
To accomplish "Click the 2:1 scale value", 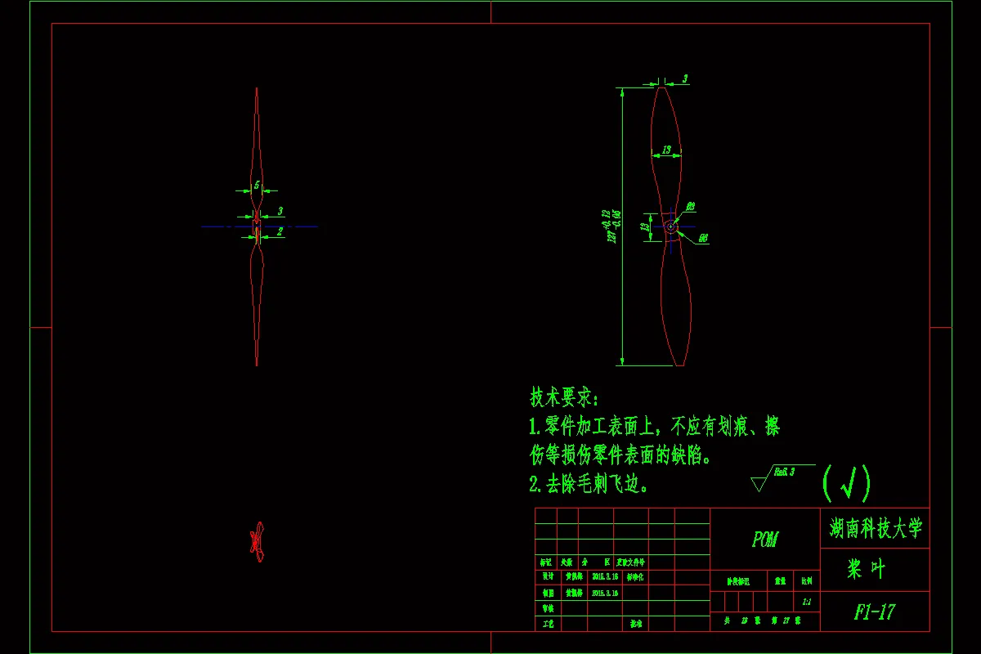I will [807, 602].
